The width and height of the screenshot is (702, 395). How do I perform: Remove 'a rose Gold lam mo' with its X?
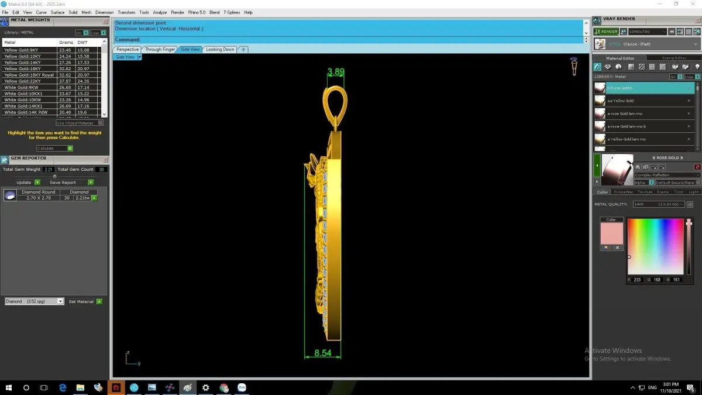(x=689, y=114)
